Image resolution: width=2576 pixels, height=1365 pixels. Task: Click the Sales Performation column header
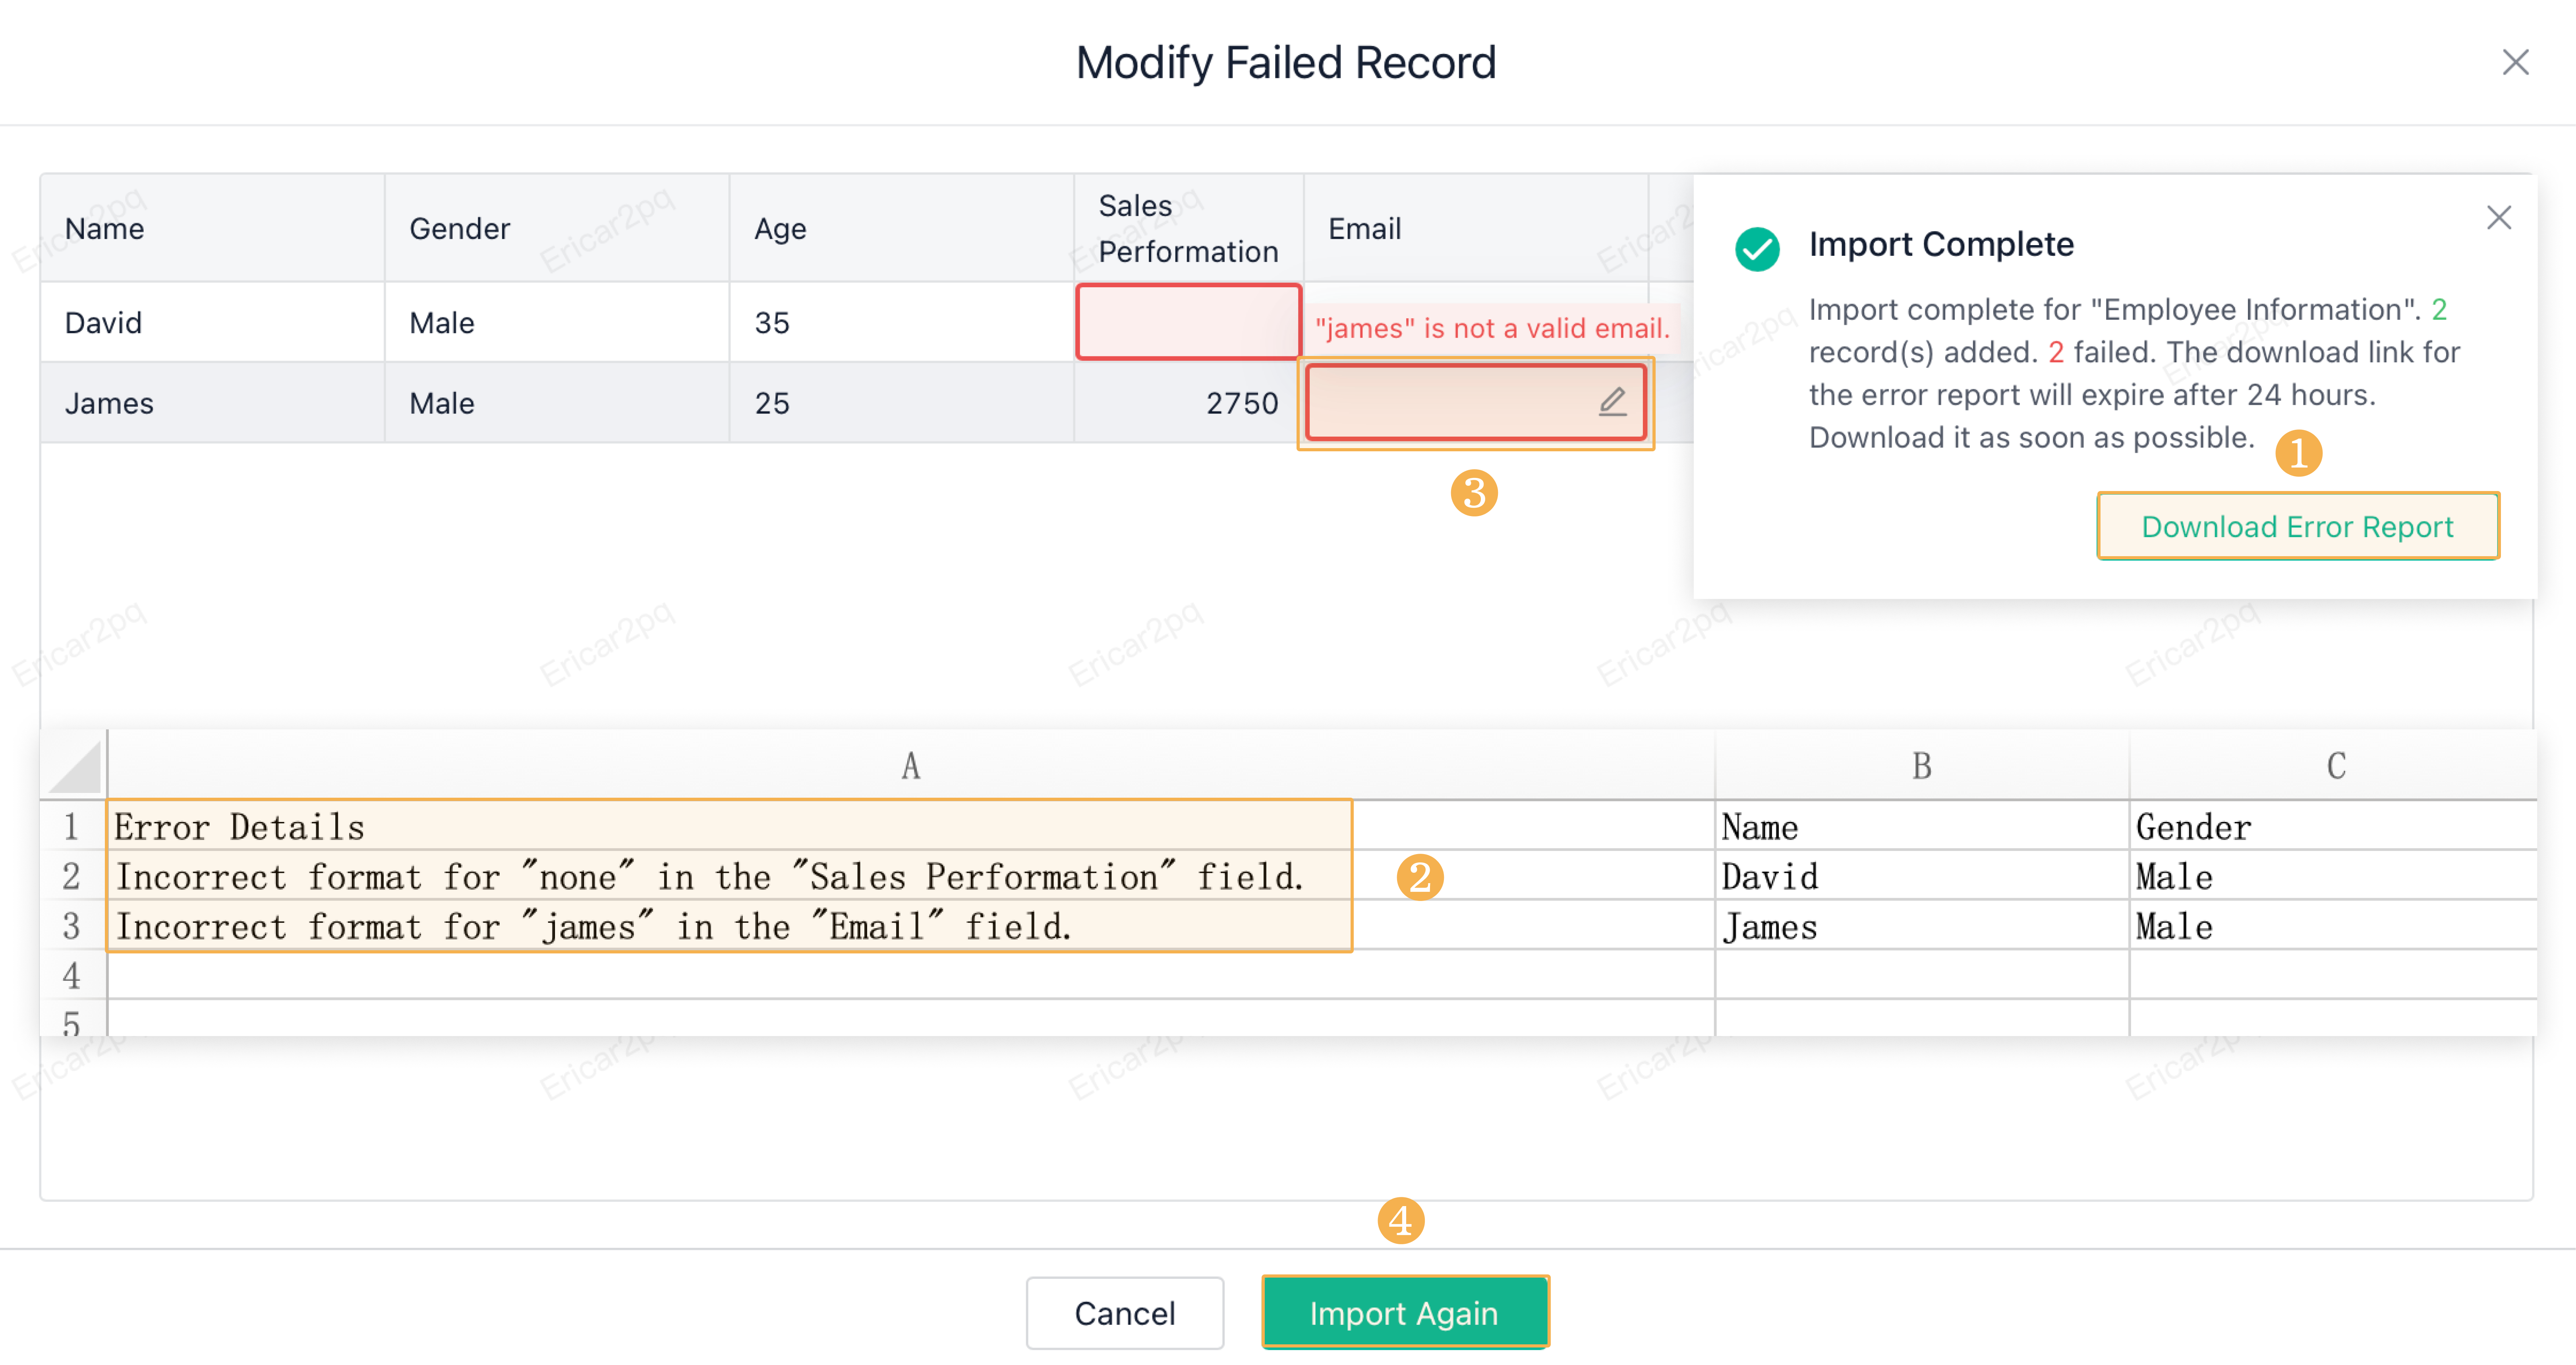click(1188, 228)
